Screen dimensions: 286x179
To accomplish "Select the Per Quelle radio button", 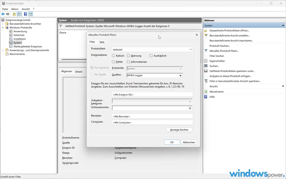I will pyautogui.click(x=92, y=74).
